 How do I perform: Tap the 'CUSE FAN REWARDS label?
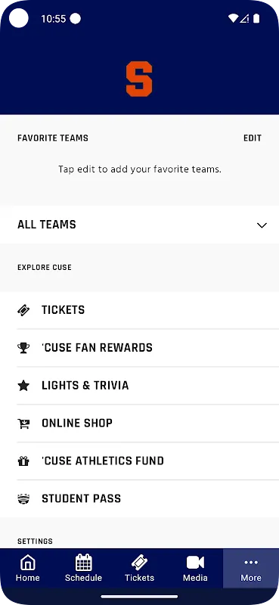[x=97, y=348]
